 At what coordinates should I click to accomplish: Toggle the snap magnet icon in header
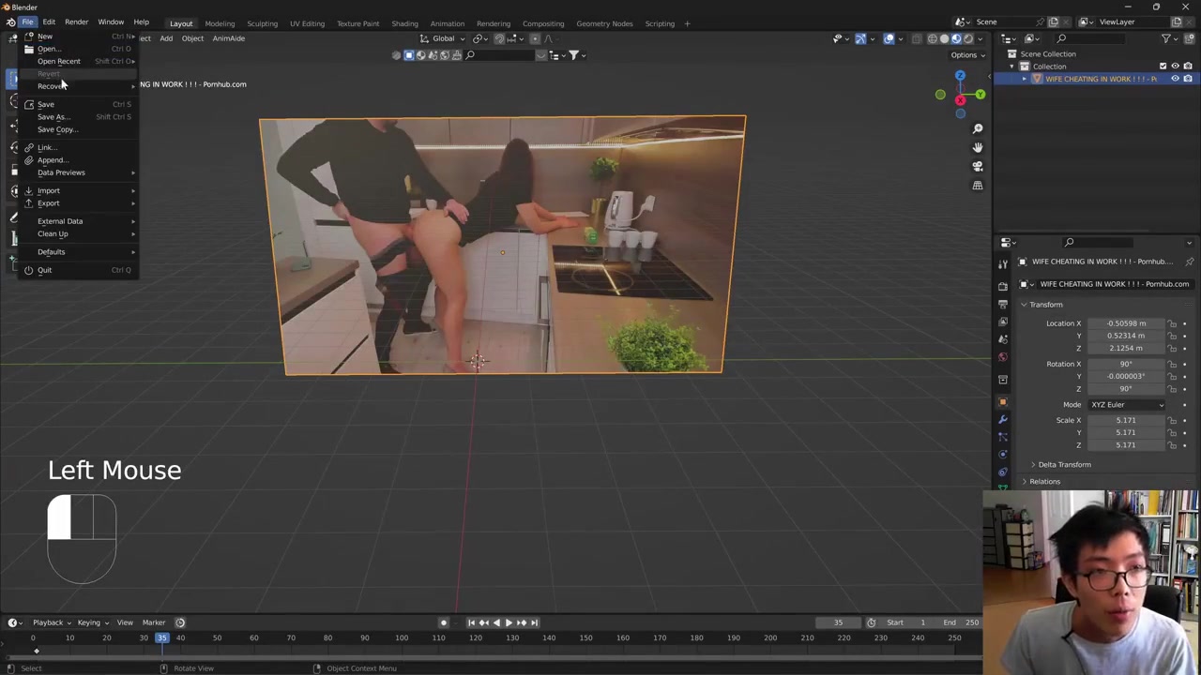pyautogui.click(x=498, y=38)
